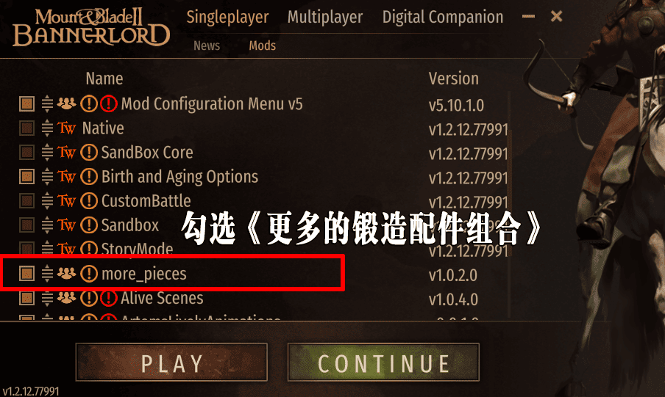The image size is (665, 397).
Task: Click community mod icon beside Mod Configuration Menu
Action: (x=67, y=103)
